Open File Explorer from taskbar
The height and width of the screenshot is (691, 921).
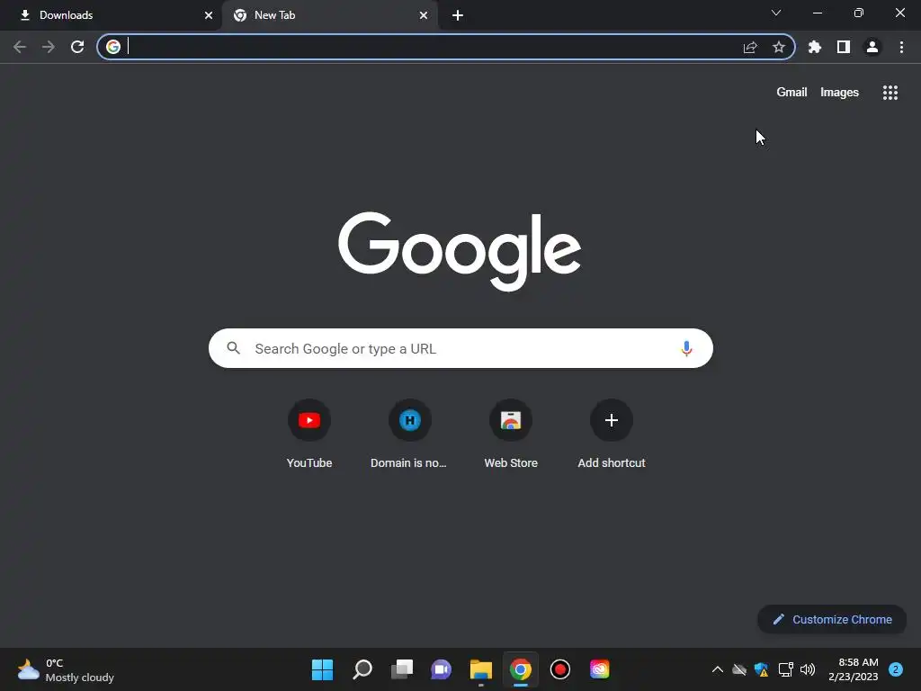coord(481,669)
